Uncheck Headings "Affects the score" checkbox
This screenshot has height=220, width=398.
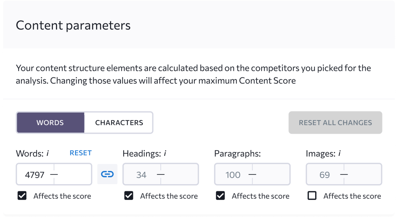click(x=129, y=196)
